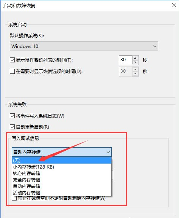179x218 pixels.
Task: Choose 小内存转储(128 KB) option
Action: tap(62, 167)
